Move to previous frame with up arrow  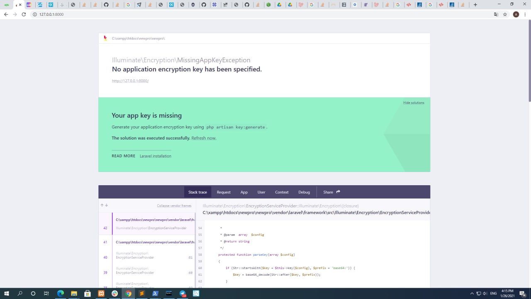click(x=102, y=205)
